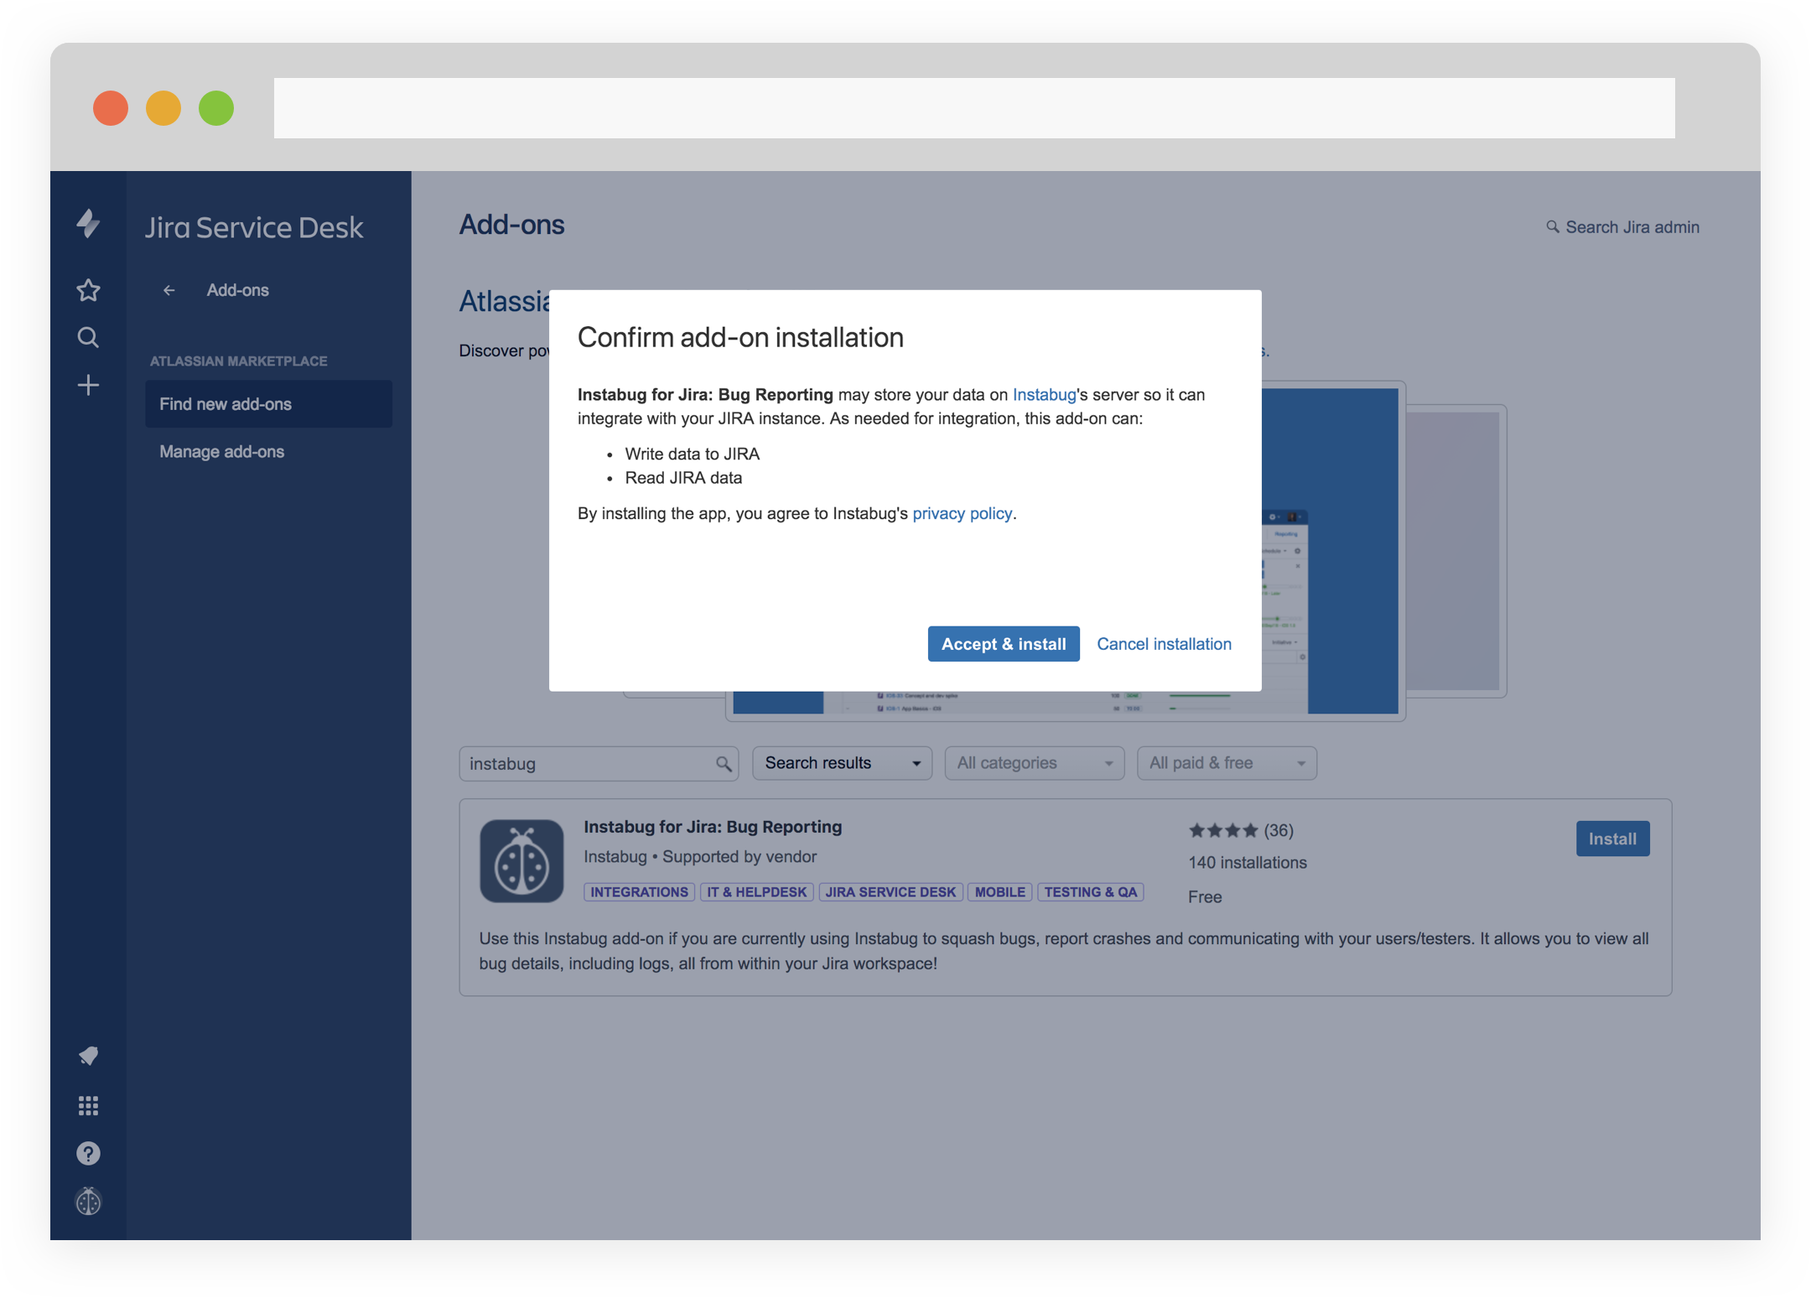Screen dimensions: 1811x1298
Task: Click the Instabug ladybug app thumbnail
Action: 522,861
